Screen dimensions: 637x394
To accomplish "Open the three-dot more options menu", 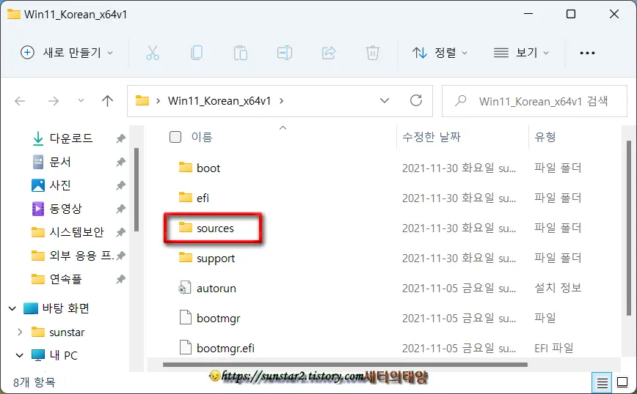I will click(x=587, y=53).
